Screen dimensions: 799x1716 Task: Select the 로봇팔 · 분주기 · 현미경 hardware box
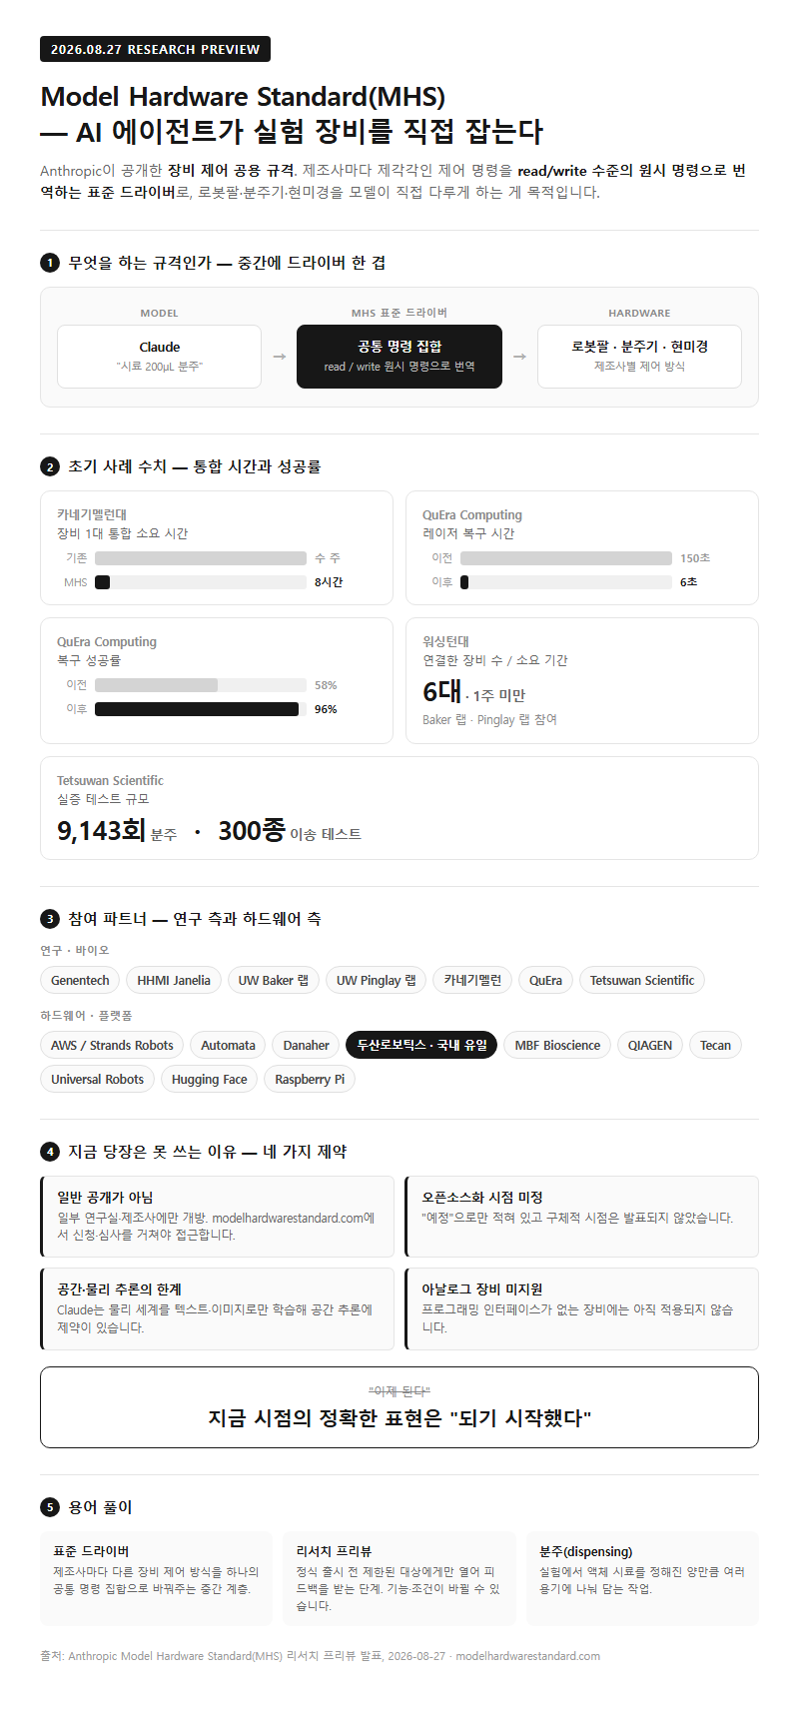(x=639, y=356)
